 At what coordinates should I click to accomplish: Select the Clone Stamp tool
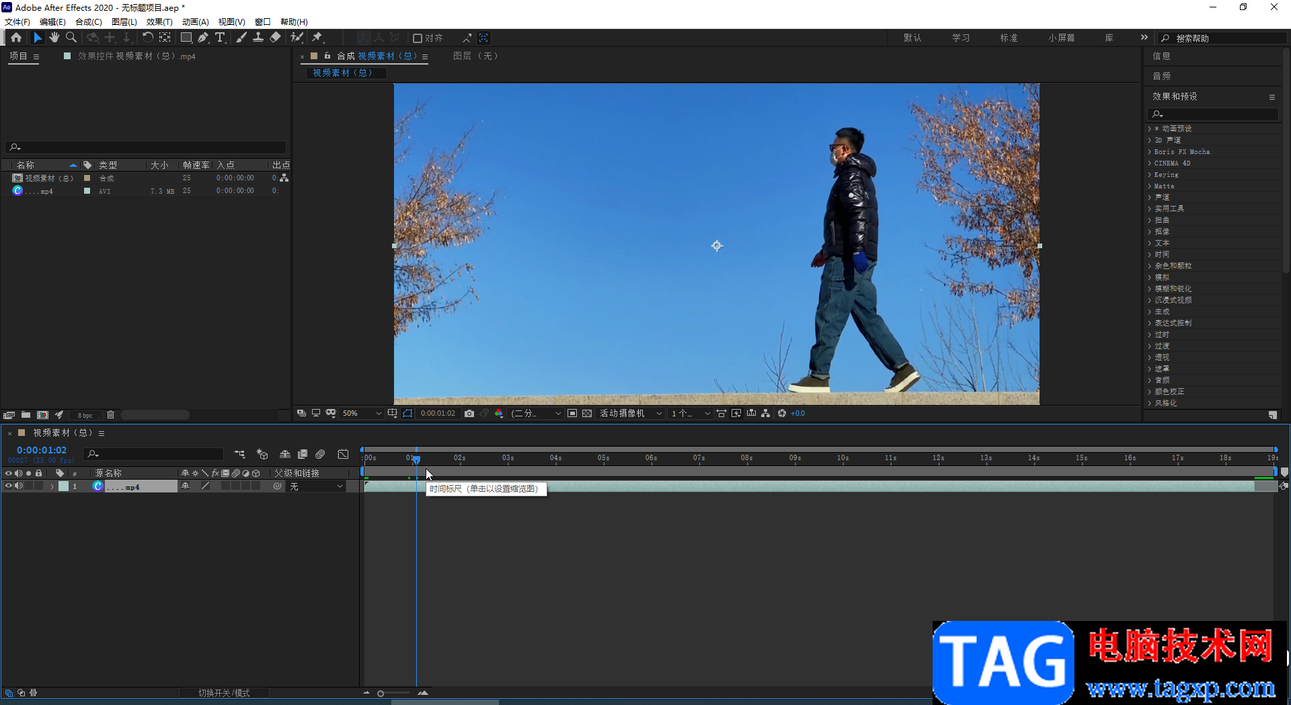pyautogui.click(x=258, y=38)
